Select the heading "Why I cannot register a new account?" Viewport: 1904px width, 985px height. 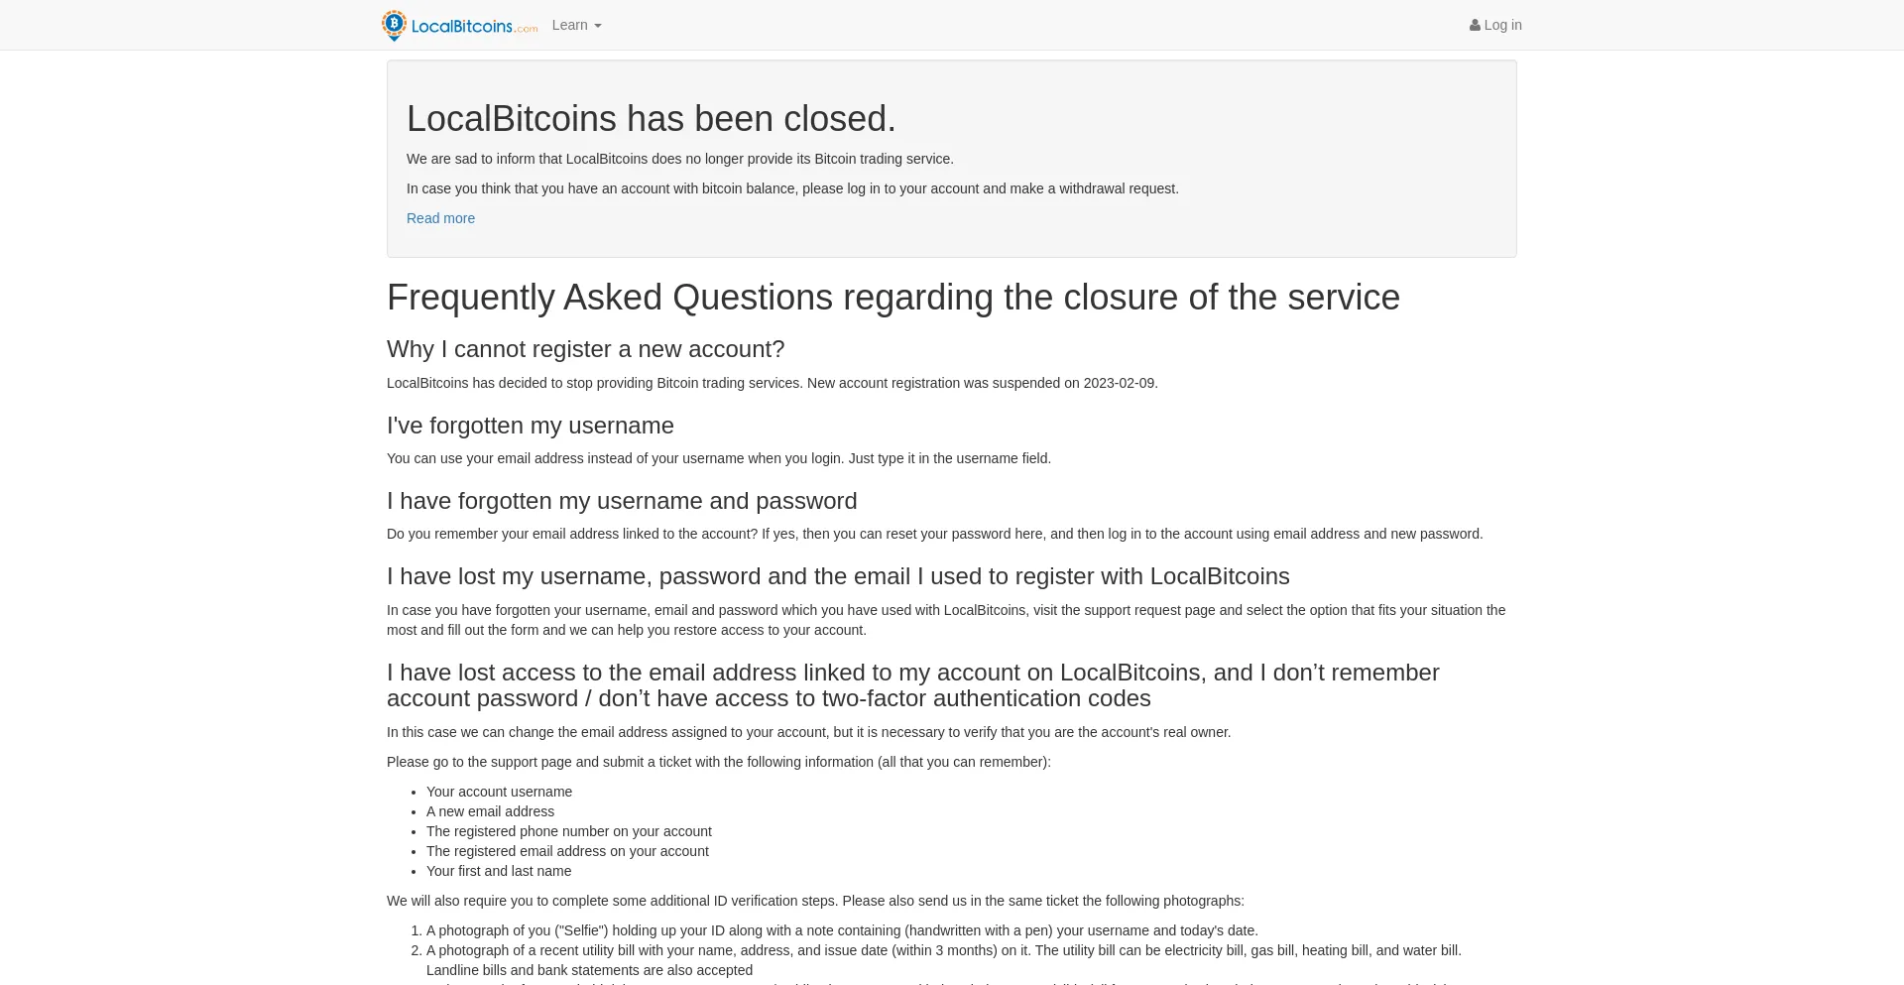[585, 349]
